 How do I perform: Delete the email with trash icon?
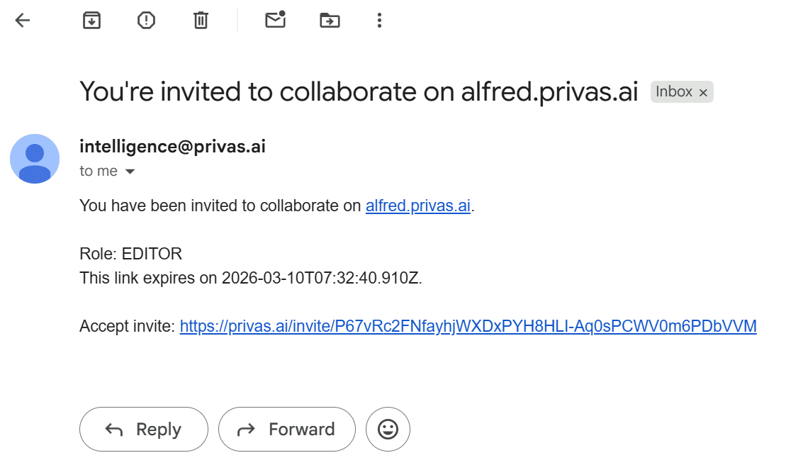coord(201,21)
